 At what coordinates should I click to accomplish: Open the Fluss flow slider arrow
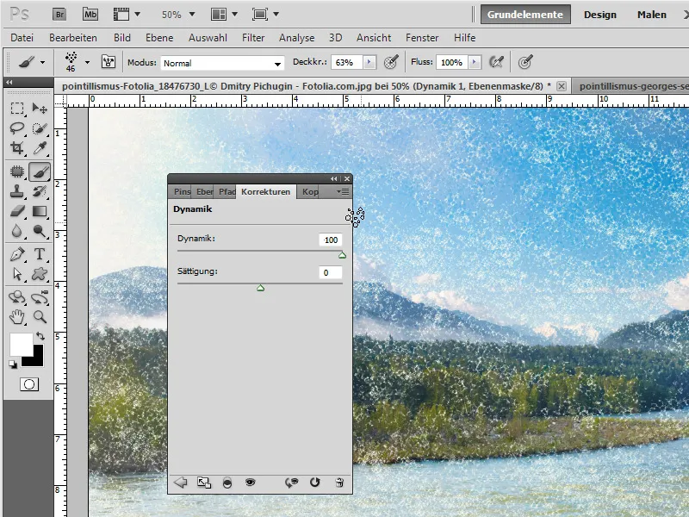(x=475, y=62)
